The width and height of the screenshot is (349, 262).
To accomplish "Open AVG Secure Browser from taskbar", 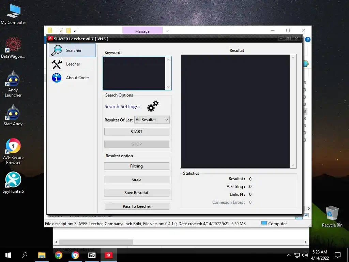I will click(x=75, y=255).
